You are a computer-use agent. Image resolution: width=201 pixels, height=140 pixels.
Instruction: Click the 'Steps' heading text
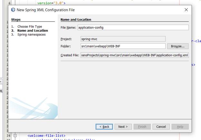coord(16,20)
